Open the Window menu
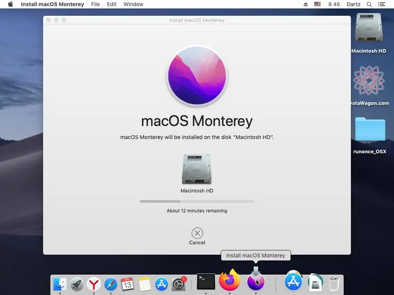 (x=134, y=4)
